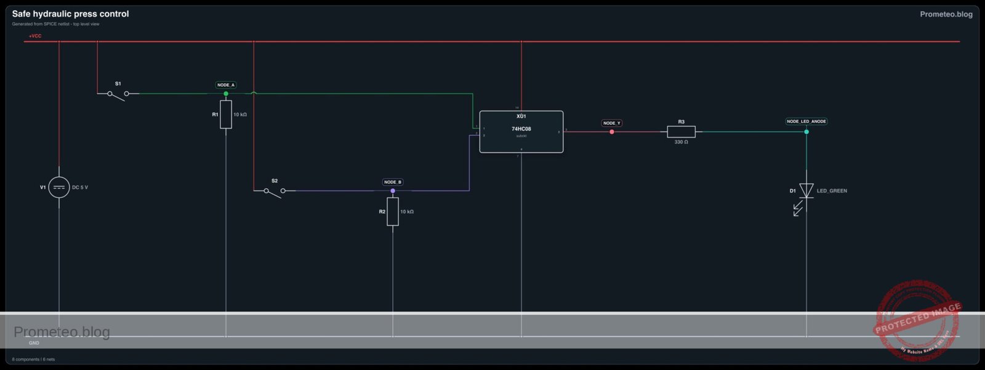Screen dimensions: 985x370
Task: Click the purple NODE_B junction dot
Action: point(393,191)
